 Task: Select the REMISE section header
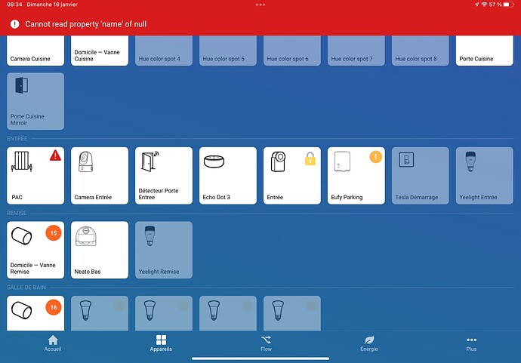[x=17, y=213]
